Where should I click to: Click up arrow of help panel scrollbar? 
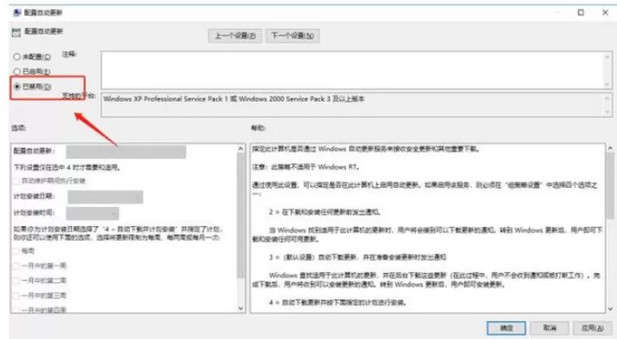pyautogui.click(x=610, y=149)
